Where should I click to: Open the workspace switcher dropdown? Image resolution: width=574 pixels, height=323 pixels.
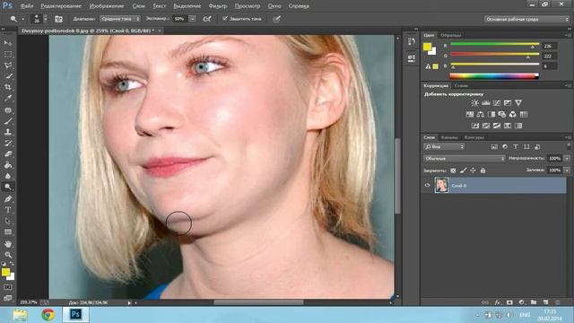526,19
